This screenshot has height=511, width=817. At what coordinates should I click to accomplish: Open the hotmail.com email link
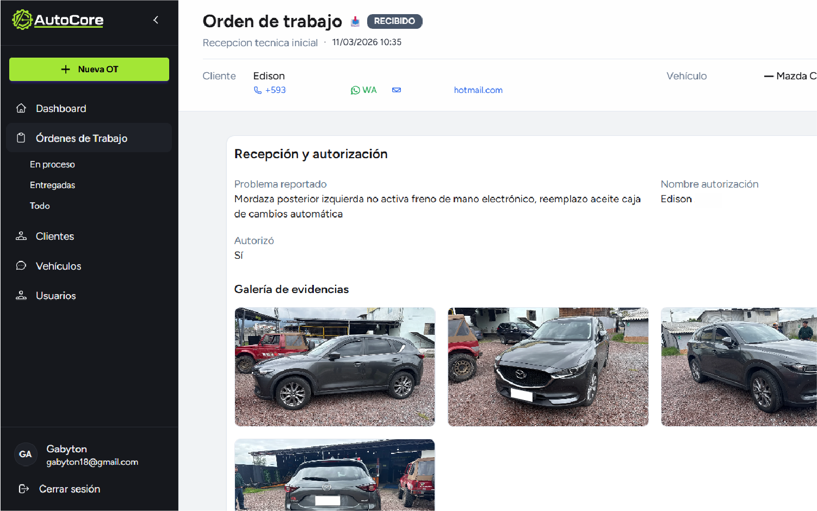478,90
